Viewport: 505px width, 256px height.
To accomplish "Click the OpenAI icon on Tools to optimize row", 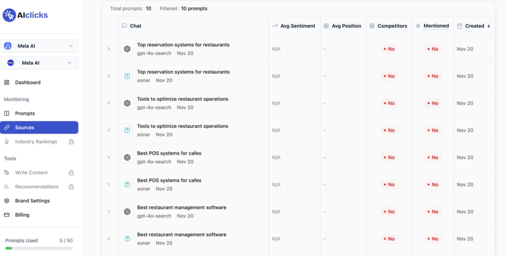I will 127,103.
